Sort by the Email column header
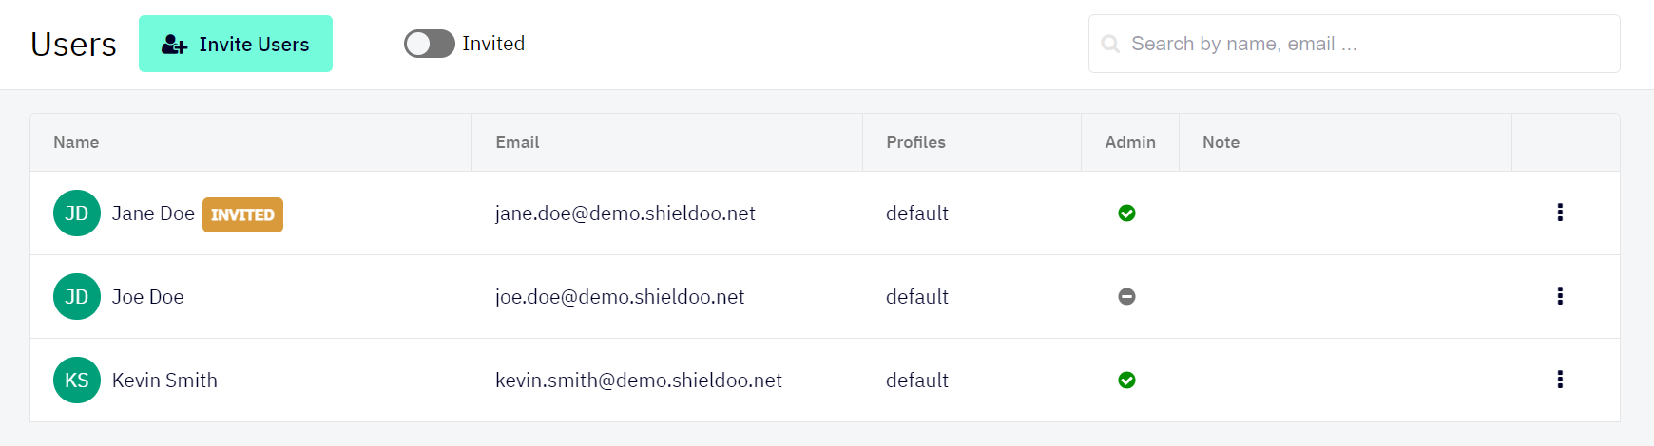This screenshot has width=1654, height=446. 517,142
